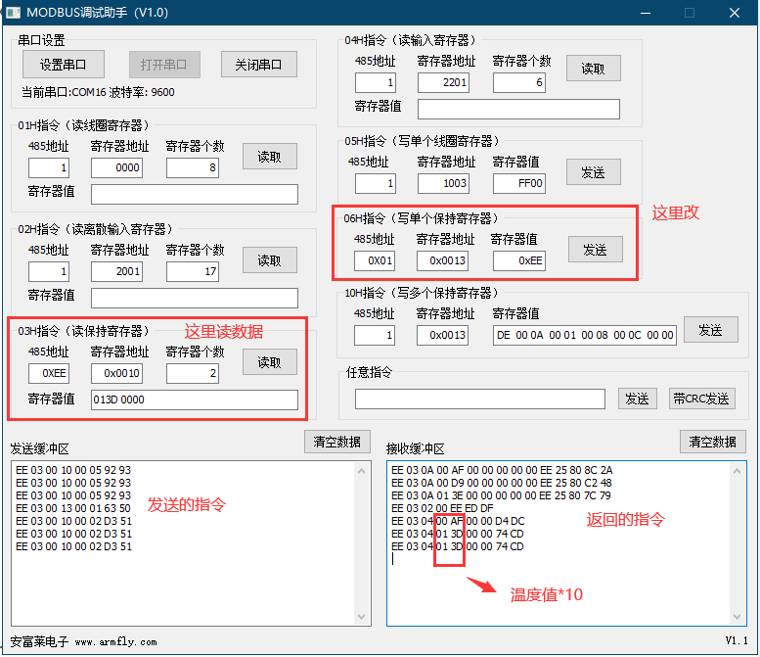Viewport: 760px width, 657px height.
Task: Focus the empty 02H 寄存器值 field
Action: click(195, 298)
